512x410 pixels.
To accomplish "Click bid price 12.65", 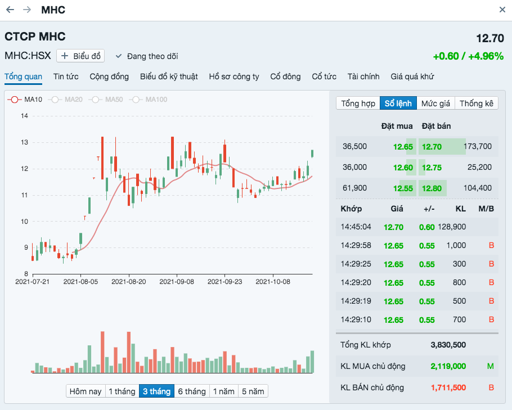I will coord(403,147).
